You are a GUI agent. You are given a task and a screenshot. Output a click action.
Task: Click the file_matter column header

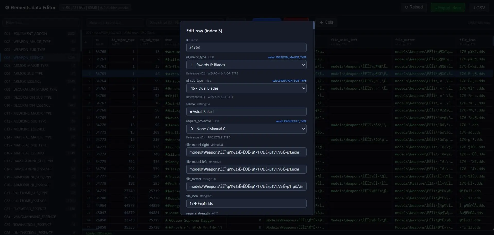coord(425,42)
